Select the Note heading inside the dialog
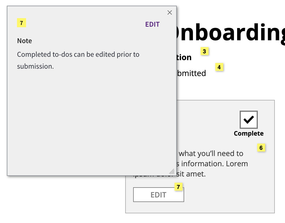285x223 pixels. pyautogui.click(x=24, y=41)
